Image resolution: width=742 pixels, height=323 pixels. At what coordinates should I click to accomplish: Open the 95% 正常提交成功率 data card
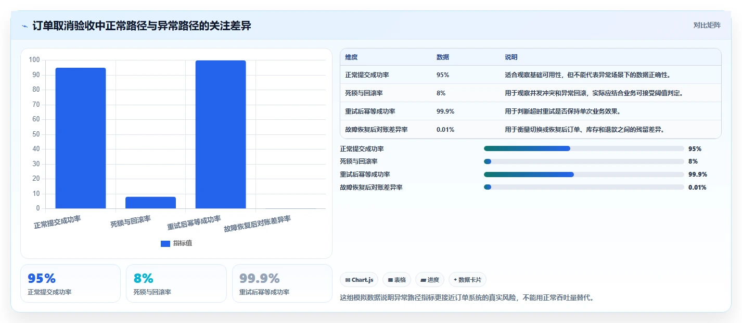70,283
